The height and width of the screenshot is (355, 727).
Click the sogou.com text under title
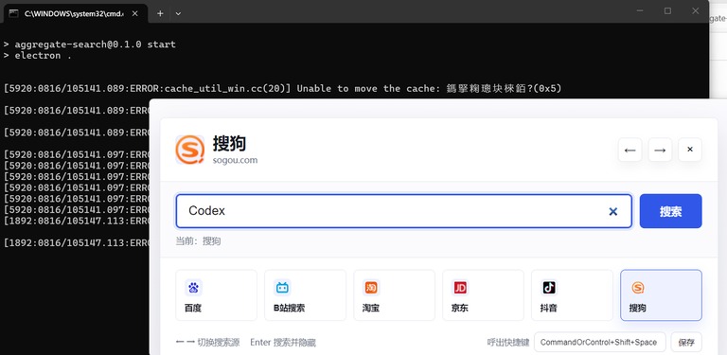(235, 160)
